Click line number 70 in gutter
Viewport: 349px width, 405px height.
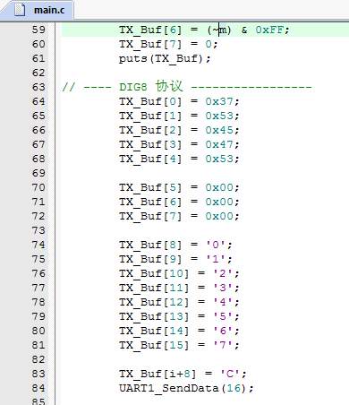click(38, 187)
